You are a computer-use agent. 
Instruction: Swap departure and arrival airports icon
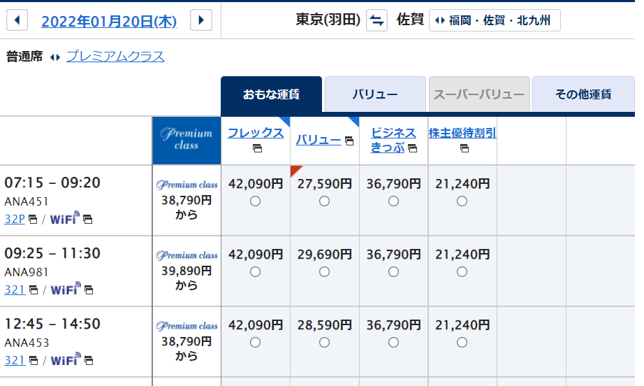[x=376, y=20]
